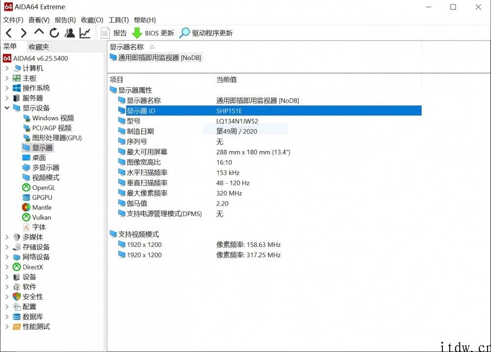The image size is (491, 352).
Task: Click the 报告 report page icon
Action: [x=105, y=33]
